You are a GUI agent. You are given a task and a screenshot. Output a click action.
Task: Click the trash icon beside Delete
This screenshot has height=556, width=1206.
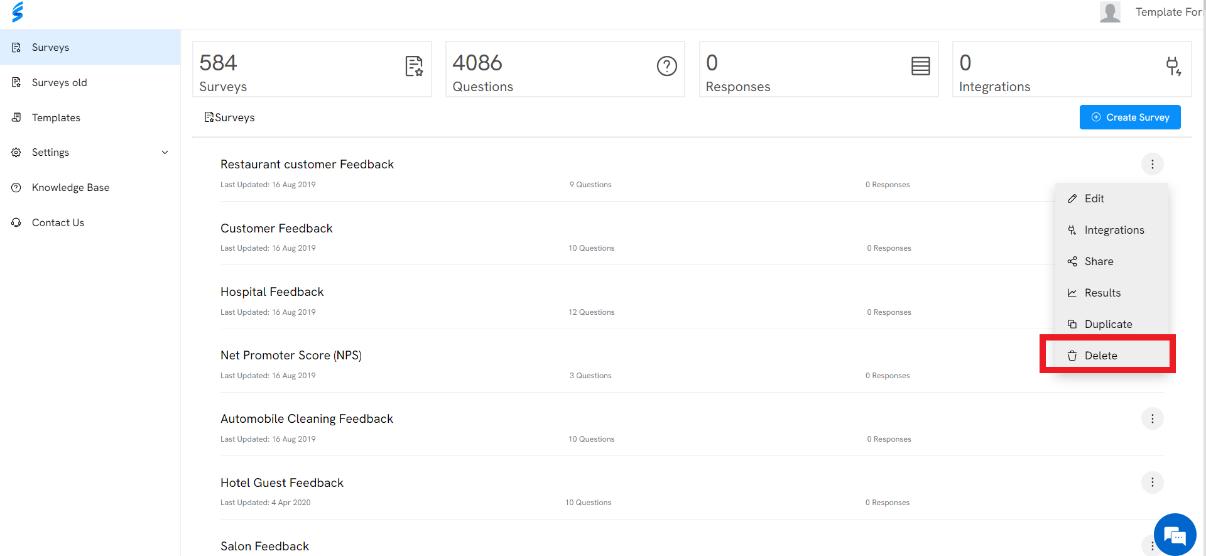[1072, 356]
